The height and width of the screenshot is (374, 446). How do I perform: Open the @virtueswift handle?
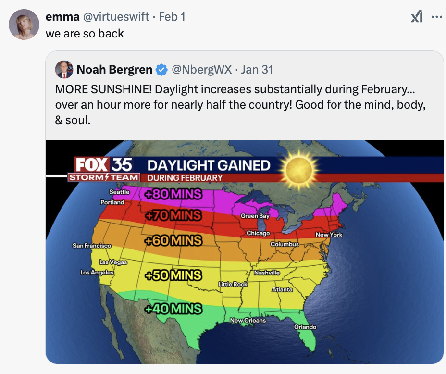coord(116,17)
